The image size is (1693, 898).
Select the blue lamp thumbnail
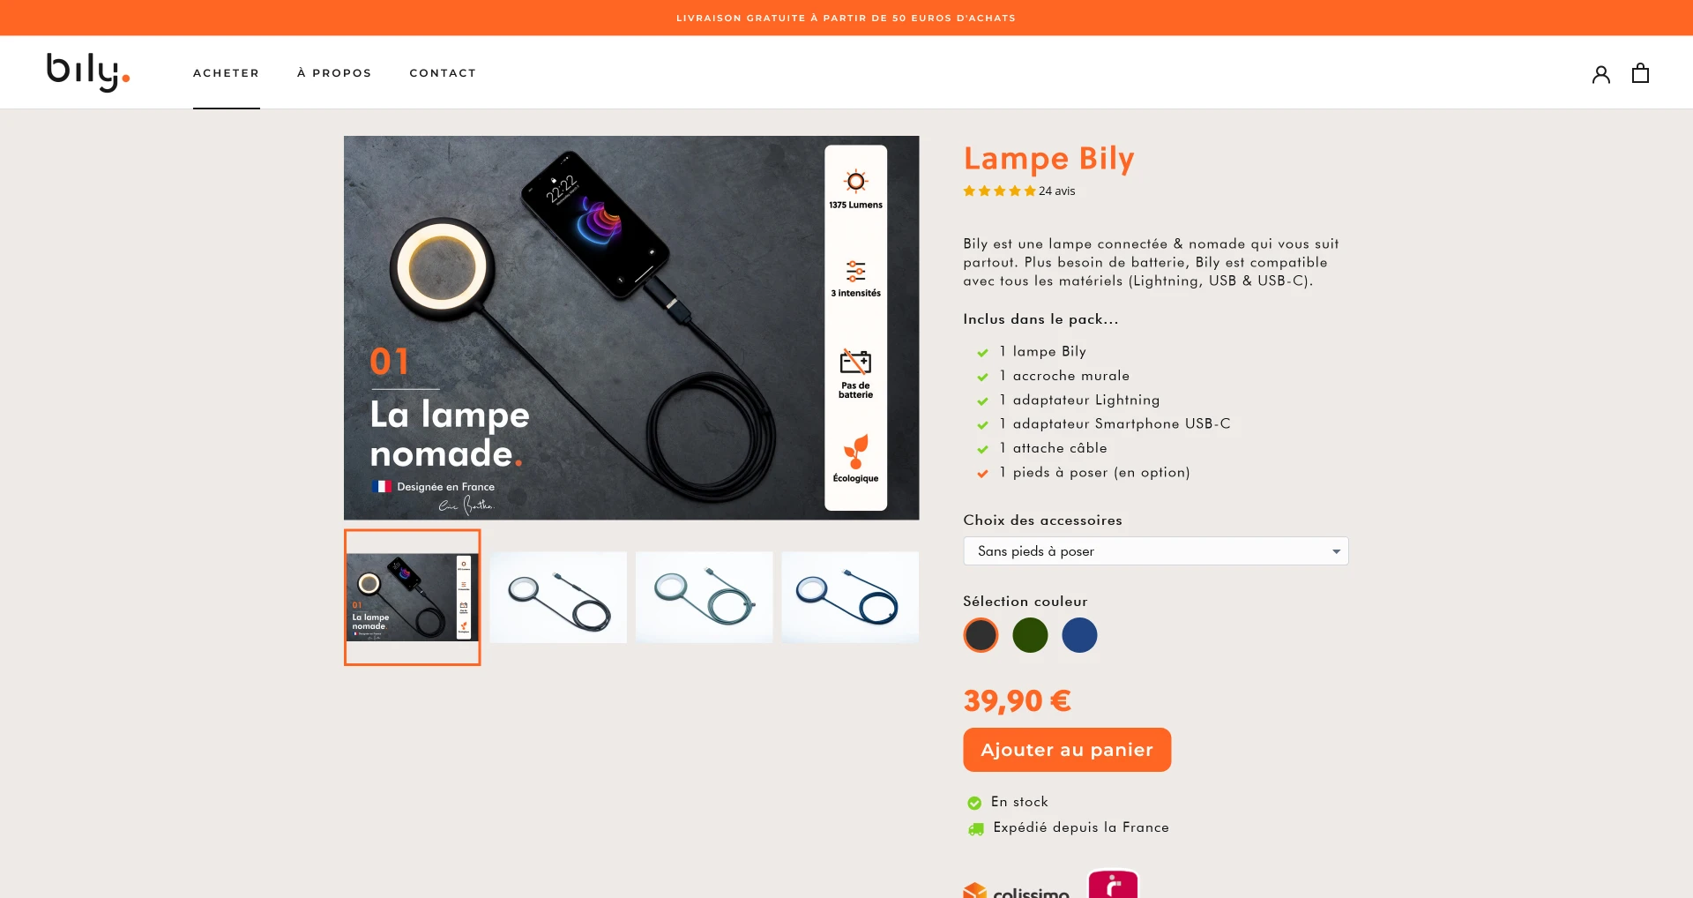click(850, 597)
